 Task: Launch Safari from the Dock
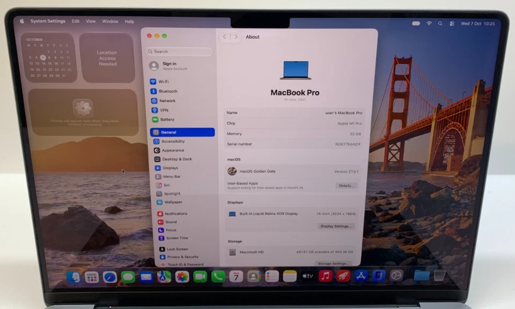pos(109,277)
